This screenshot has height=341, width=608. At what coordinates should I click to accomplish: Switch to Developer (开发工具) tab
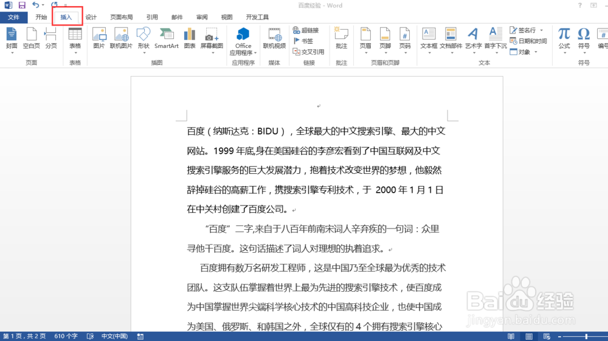point(257,18)
